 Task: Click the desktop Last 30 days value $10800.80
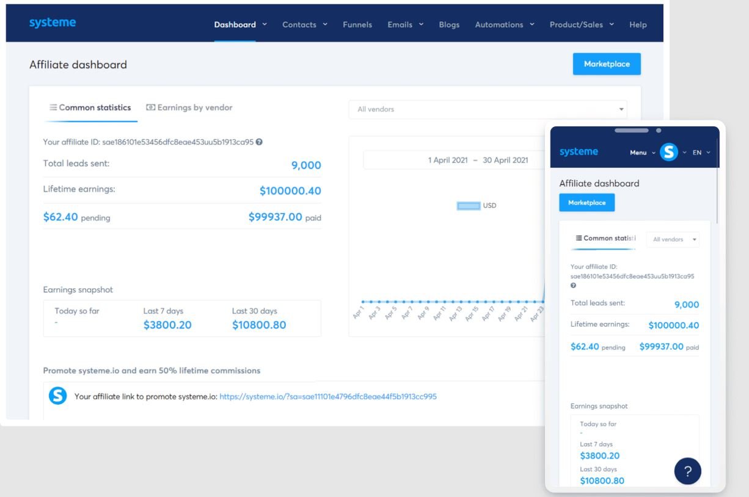pyautogui.click(x=259, y=325)
